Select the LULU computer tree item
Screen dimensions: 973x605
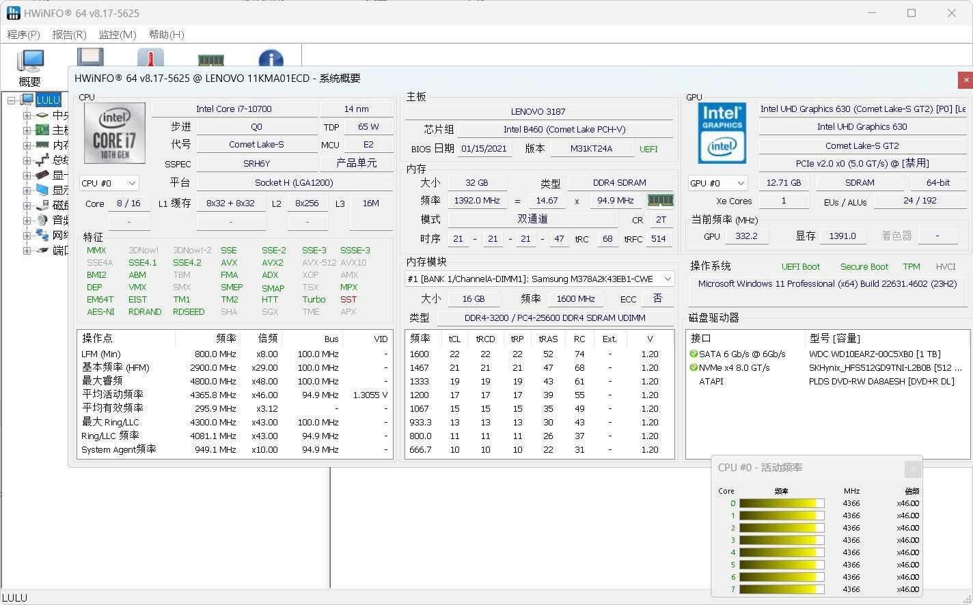[x=48, y=100]
